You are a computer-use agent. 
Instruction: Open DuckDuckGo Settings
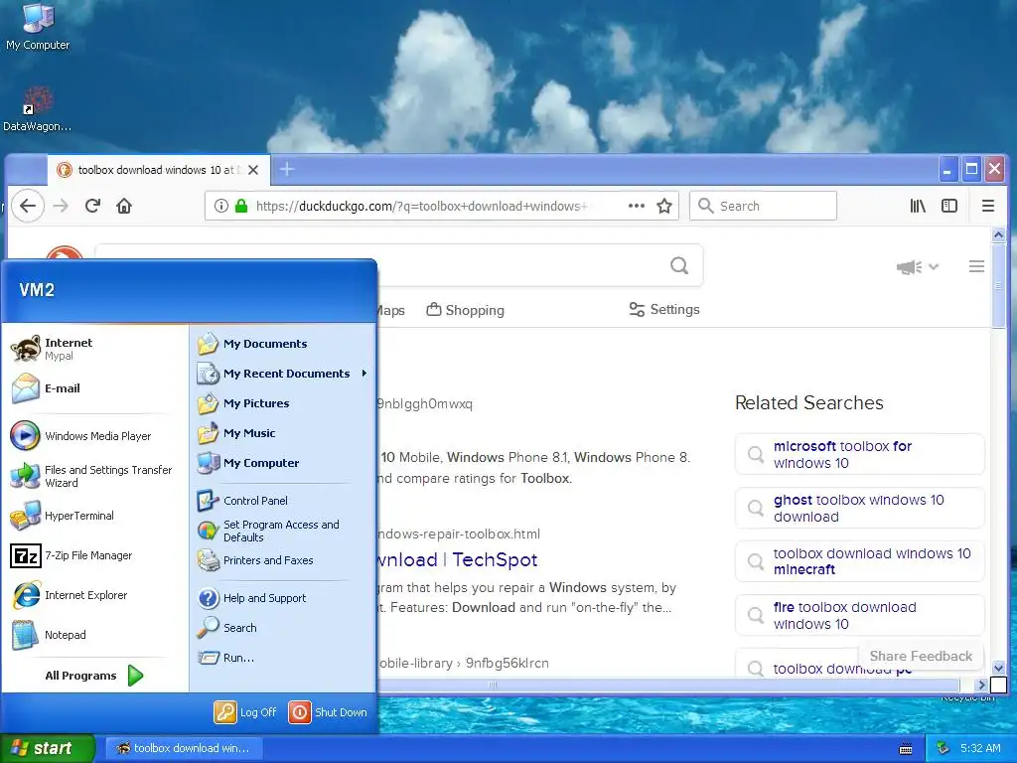point(664,310)
